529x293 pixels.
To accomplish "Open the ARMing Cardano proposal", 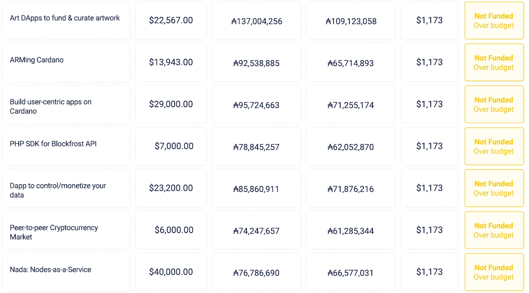I will [x=37, y=60].
